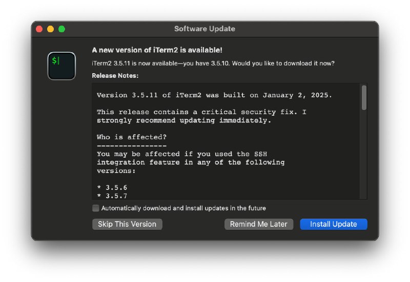Click the release notes scrollbar thumb
410x282 pixels.
[364, 97]
